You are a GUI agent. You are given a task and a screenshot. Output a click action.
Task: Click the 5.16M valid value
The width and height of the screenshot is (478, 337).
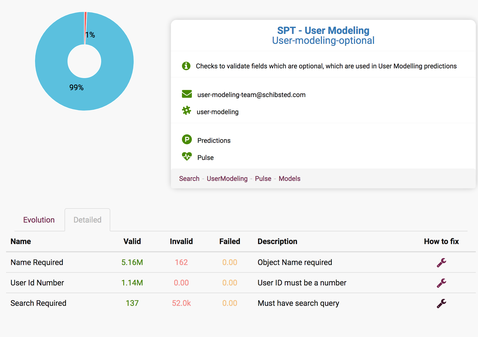click(132, 262)
